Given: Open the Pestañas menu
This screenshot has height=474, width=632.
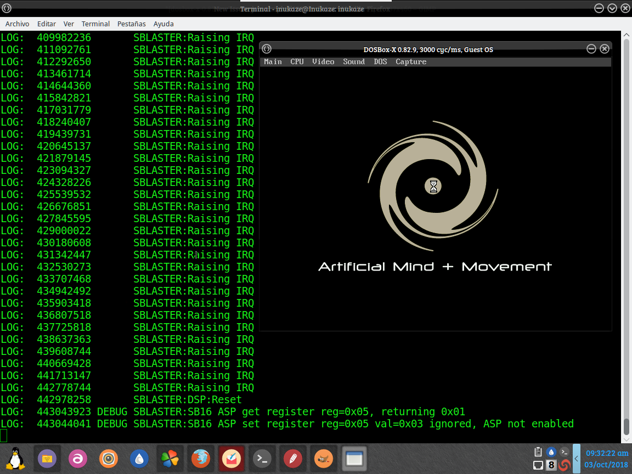Looking at the screenshot, I should [132, 24].
